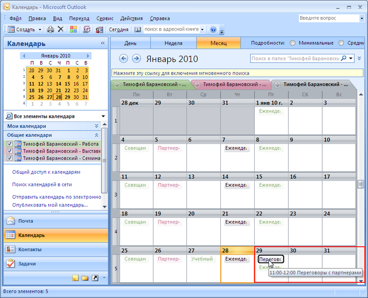The image size is (368, 298).
Task: Expand the Мои календари section
Action: coord(96,126)
